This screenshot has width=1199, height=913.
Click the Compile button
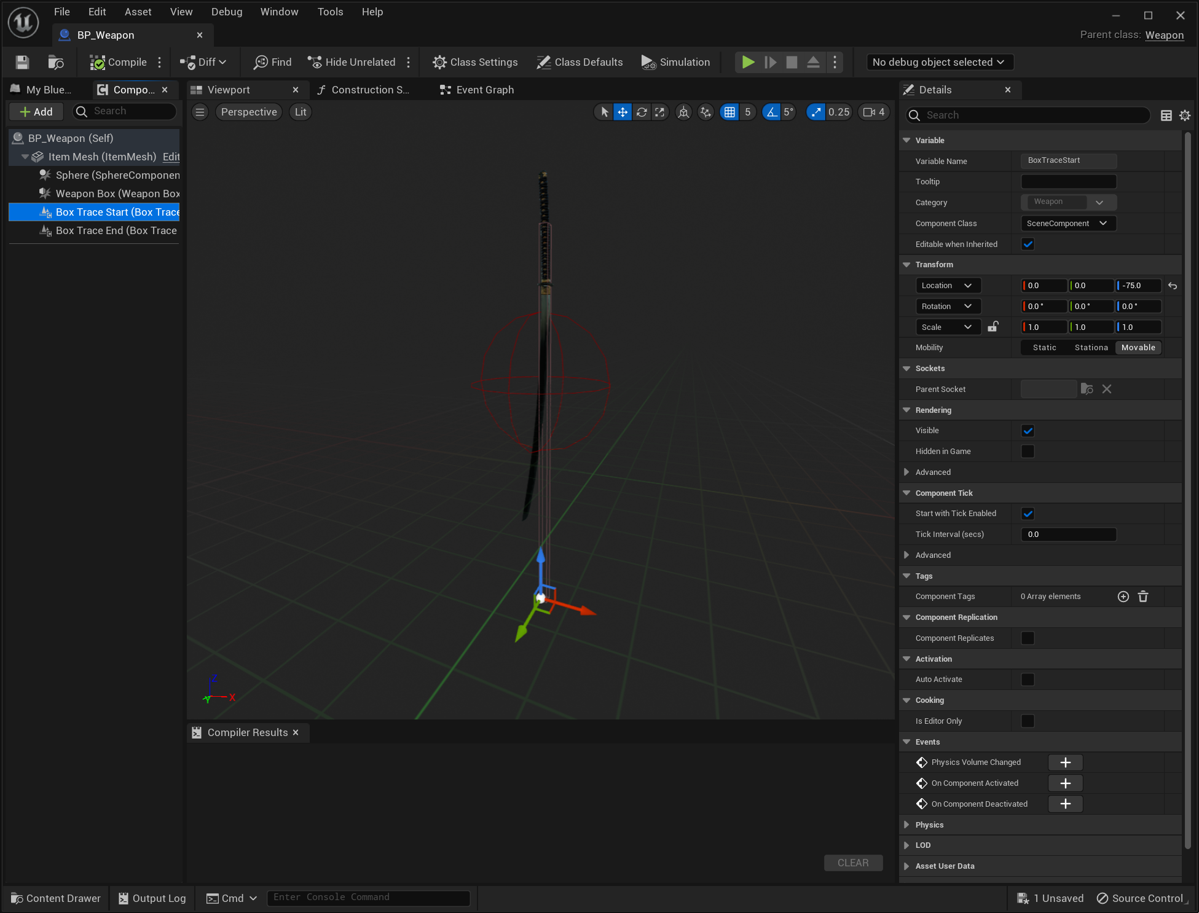tap(119, 62)
